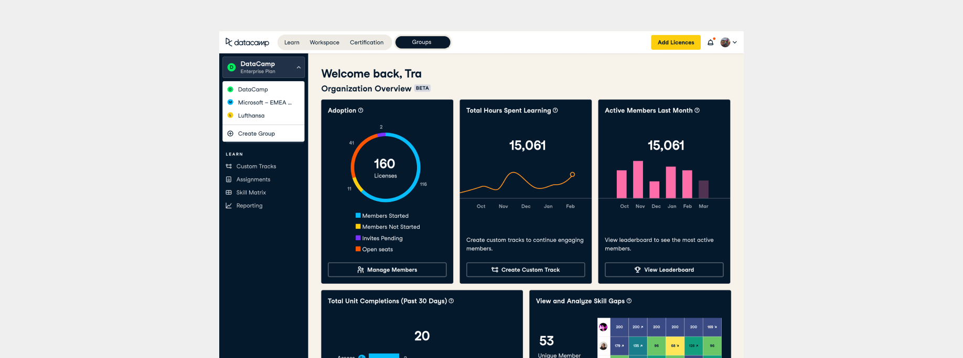Click the line chart endpoint marker
963x358 pixels.
pyautogui.click(x=572, y=174)
